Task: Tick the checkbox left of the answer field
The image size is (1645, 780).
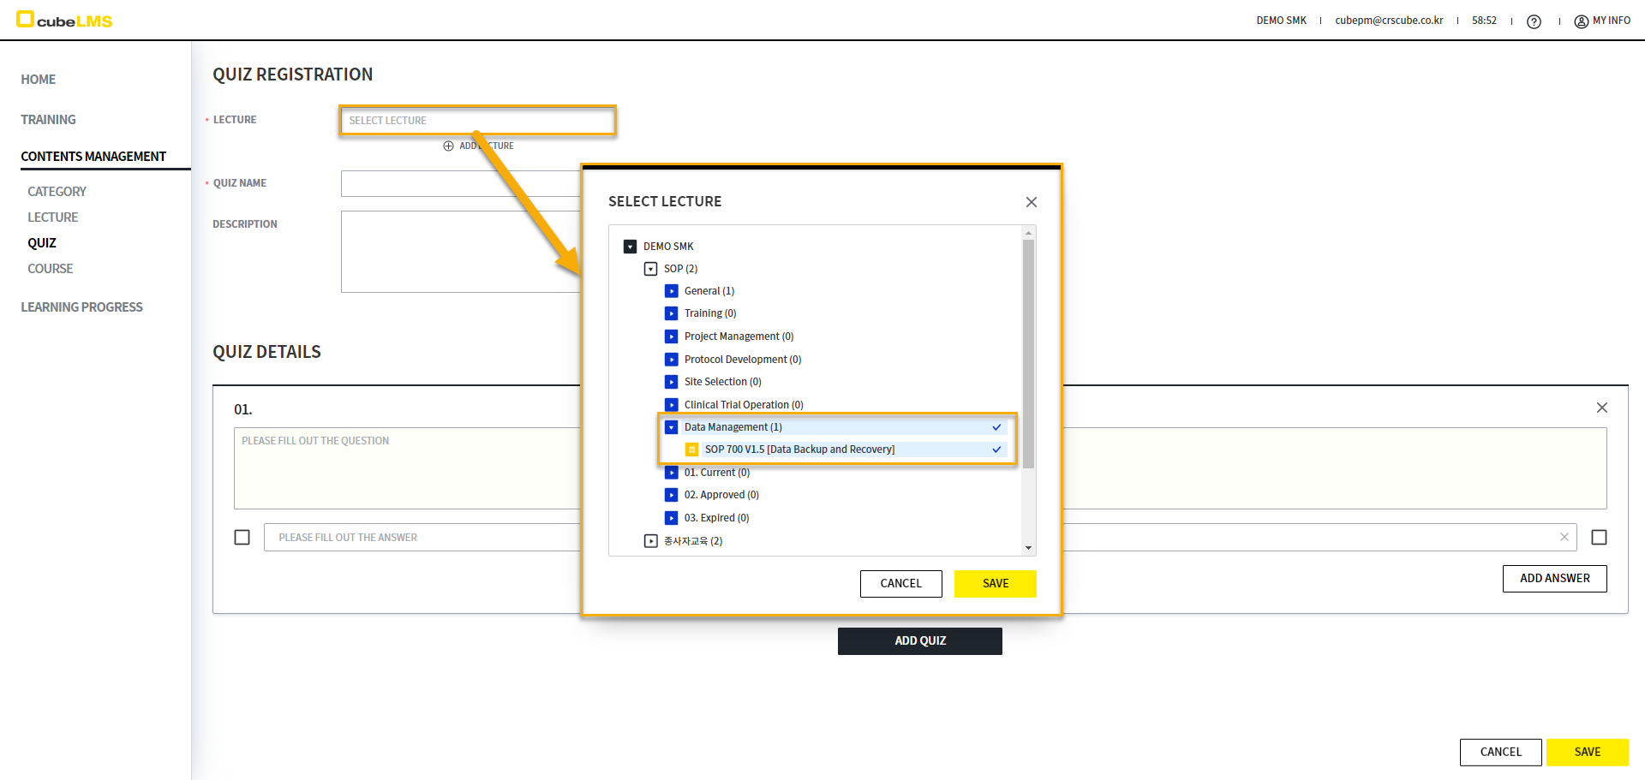Action: [242, 537]
